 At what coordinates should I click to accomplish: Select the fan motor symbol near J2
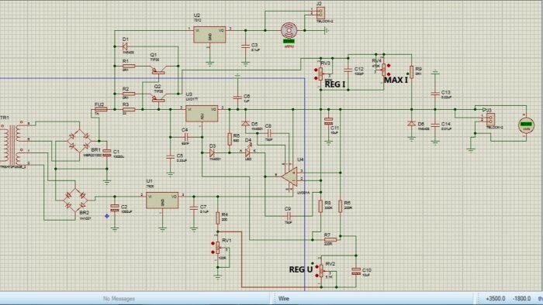289,31
